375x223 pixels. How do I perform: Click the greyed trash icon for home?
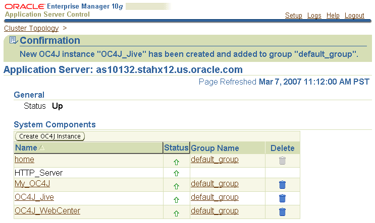[x=282, y=161]
